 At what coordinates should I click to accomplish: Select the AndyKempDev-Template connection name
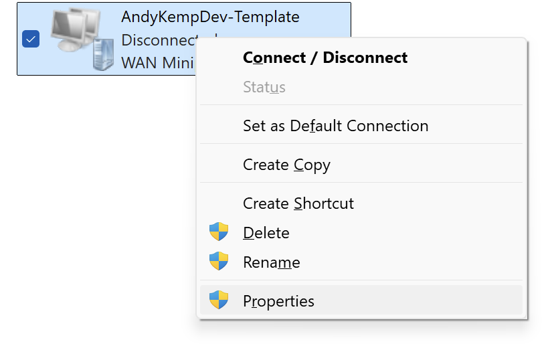tap(210, 17)
